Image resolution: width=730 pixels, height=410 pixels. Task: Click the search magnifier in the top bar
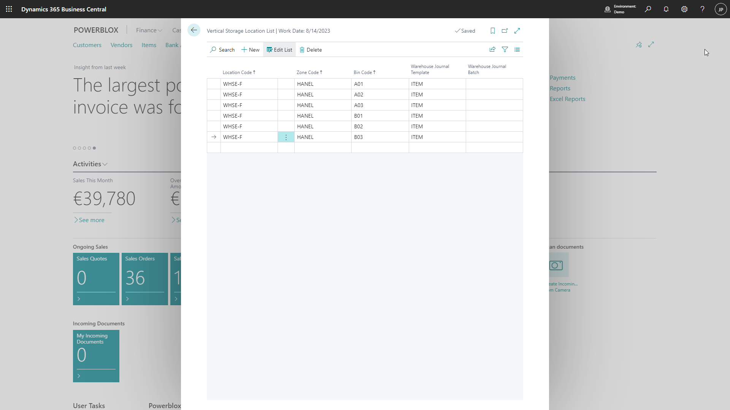(x=648, y=9)
